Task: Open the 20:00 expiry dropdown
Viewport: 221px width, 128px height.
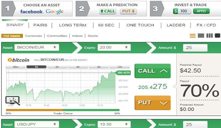Action: (114, 47)
